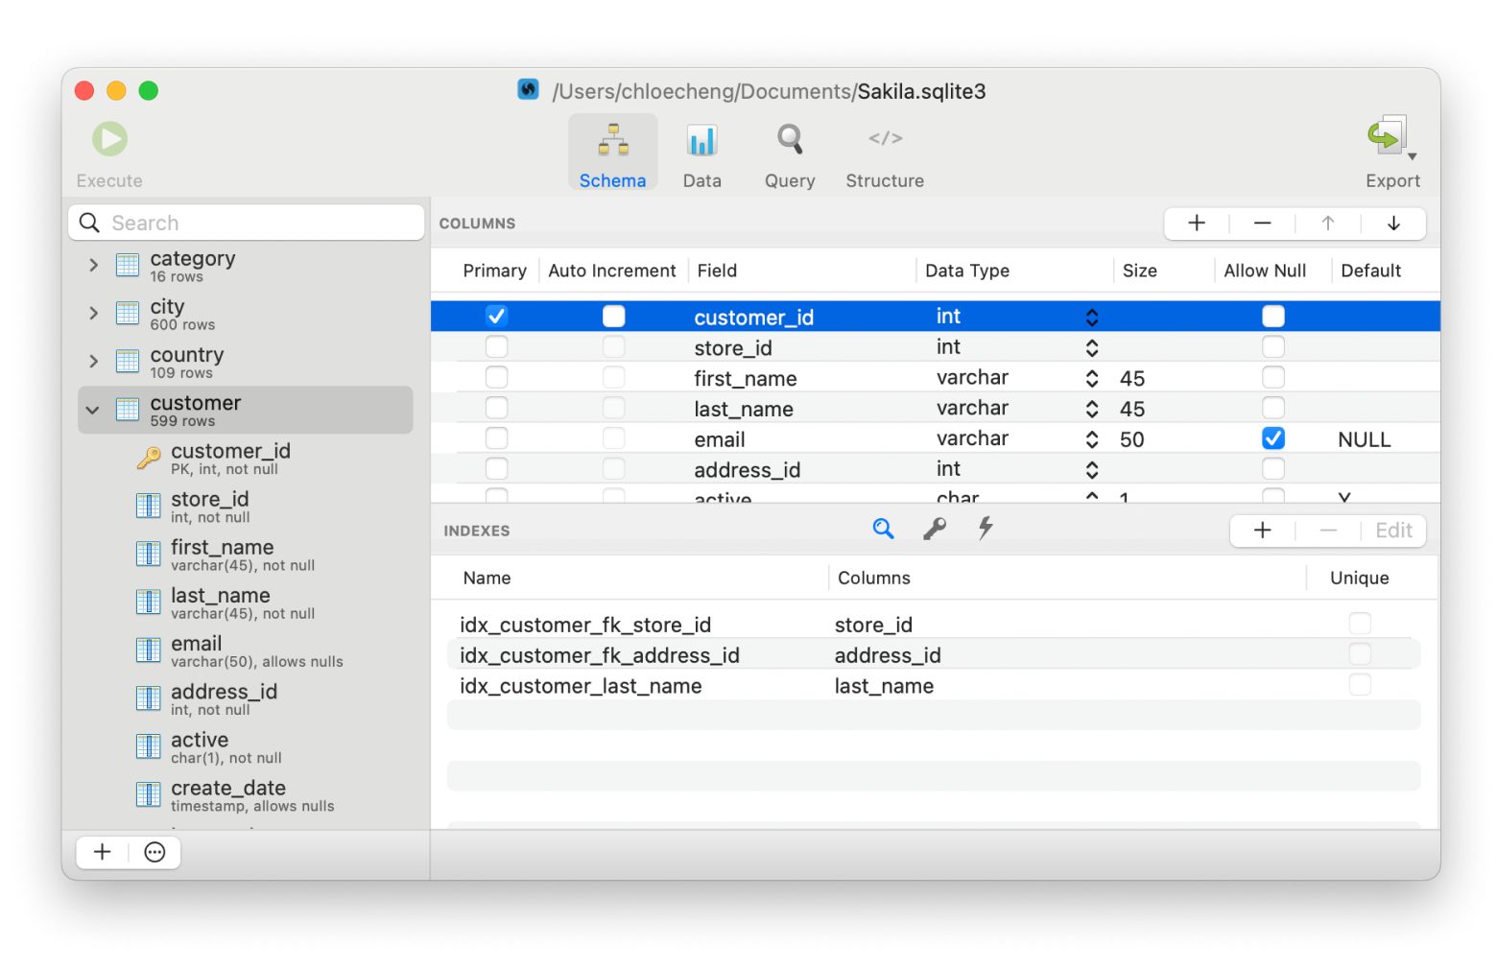1497x969 pixels.
Task: Click the minus button to remove an index
Action: 1328,531
